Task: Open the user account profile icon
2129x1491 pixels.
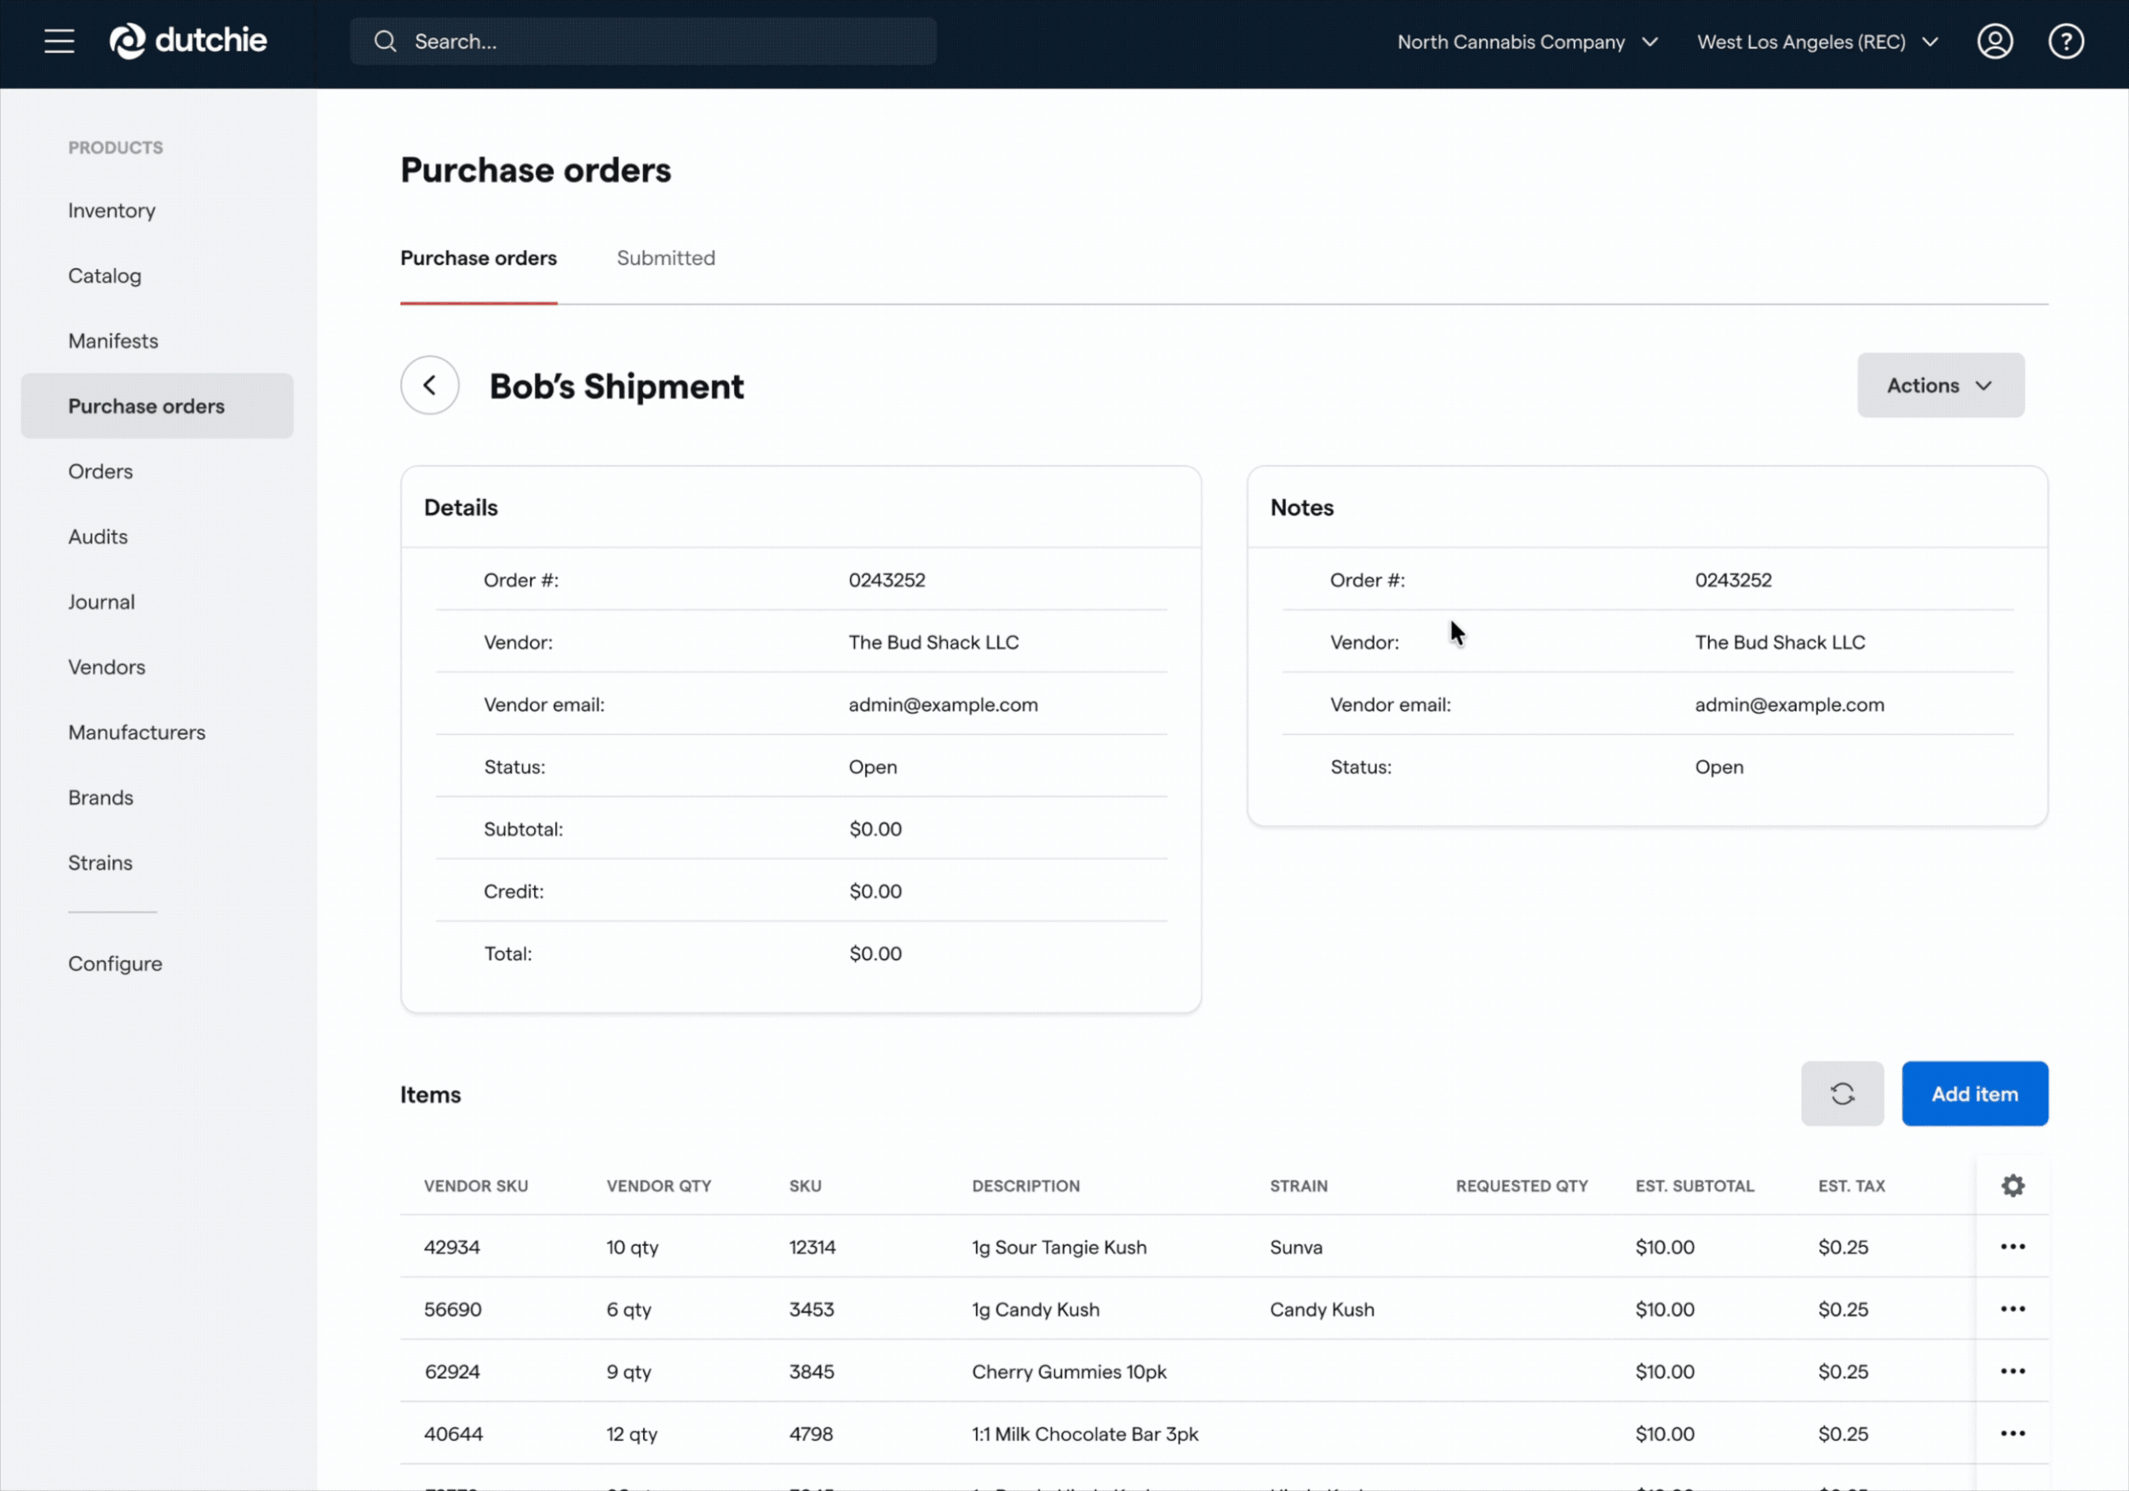Action: click(x=1994, y=42)
